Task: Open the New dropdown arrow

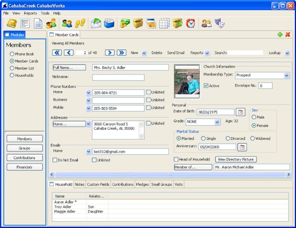Action: click(x=144, y=53)
